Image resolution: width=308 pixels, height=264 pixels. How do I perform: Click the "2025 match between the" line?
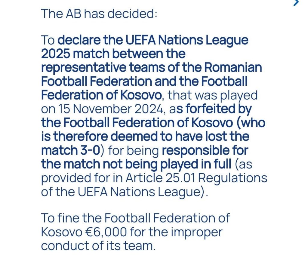pos(113,54)
